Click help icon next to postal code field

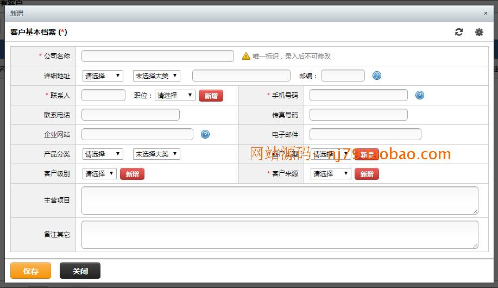pos(377,76)
